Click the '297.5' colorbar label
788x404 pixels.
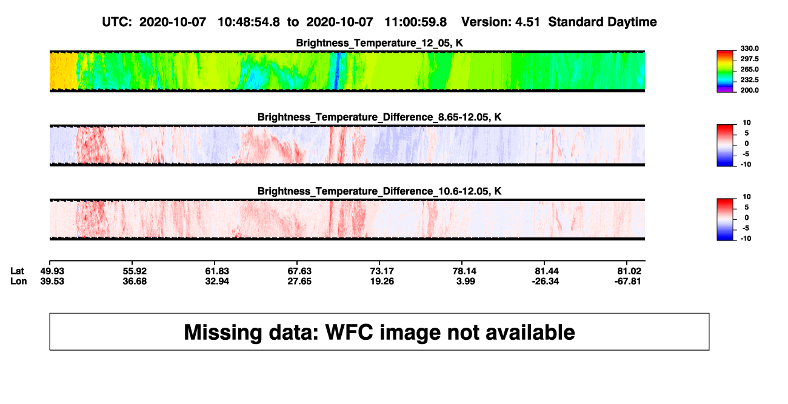751,59
